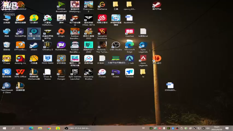Launch Vampire Survivors from the desktop
This screenshot has width=233, height=131.
pos(102,34)
